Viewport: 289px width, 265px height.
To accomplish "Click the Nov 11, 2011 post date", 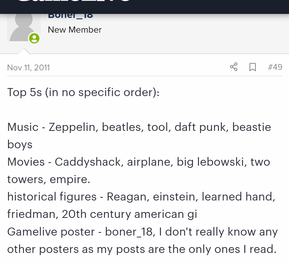I will click(x=28, y=68).
